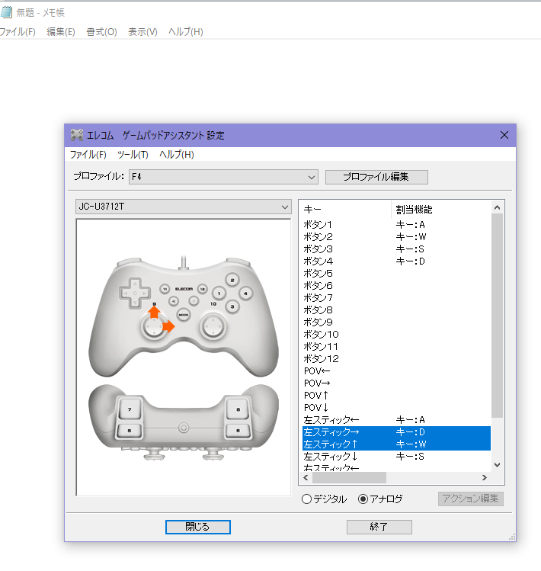Viewport: 541px width, 571px height.
Task: Click the vertical scrollbar thumb of key list
Action: [497, 316]
